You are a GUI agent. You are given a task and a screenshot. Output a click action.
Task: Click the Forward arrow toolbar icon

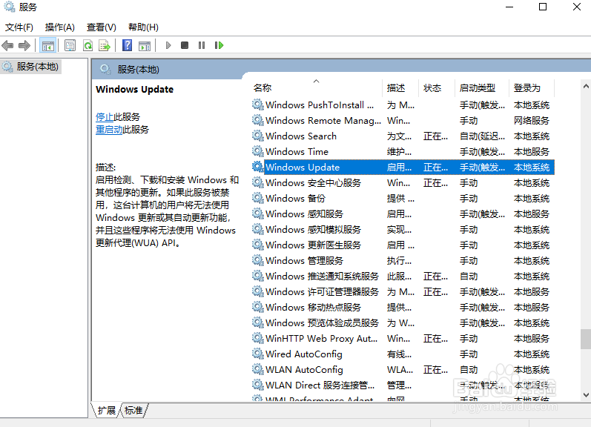(24, 46)
